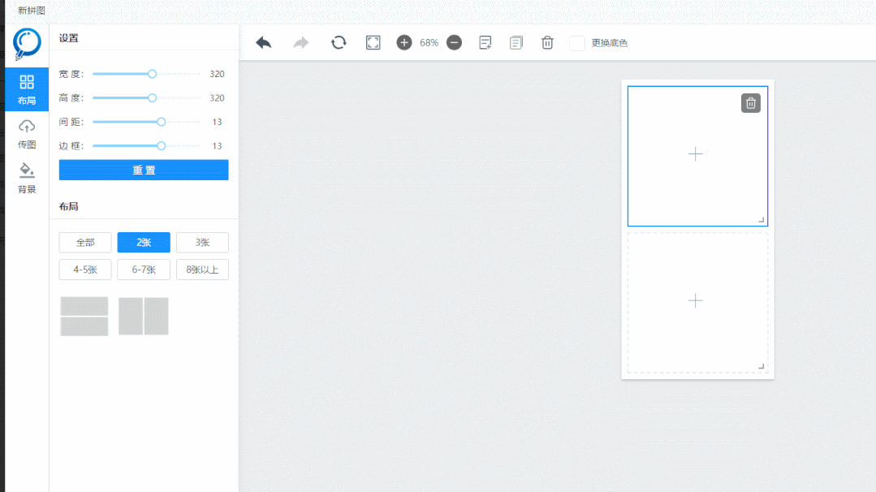Viewport: 876px width, 492px height.
Task: Click the redo arrow in toolbar
Action: [x=301, y=42]
